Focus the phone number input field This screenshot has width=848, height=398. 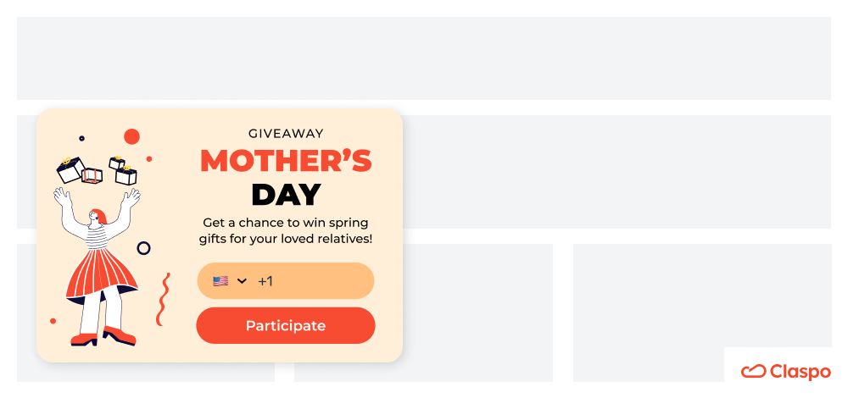pos(286,281)
